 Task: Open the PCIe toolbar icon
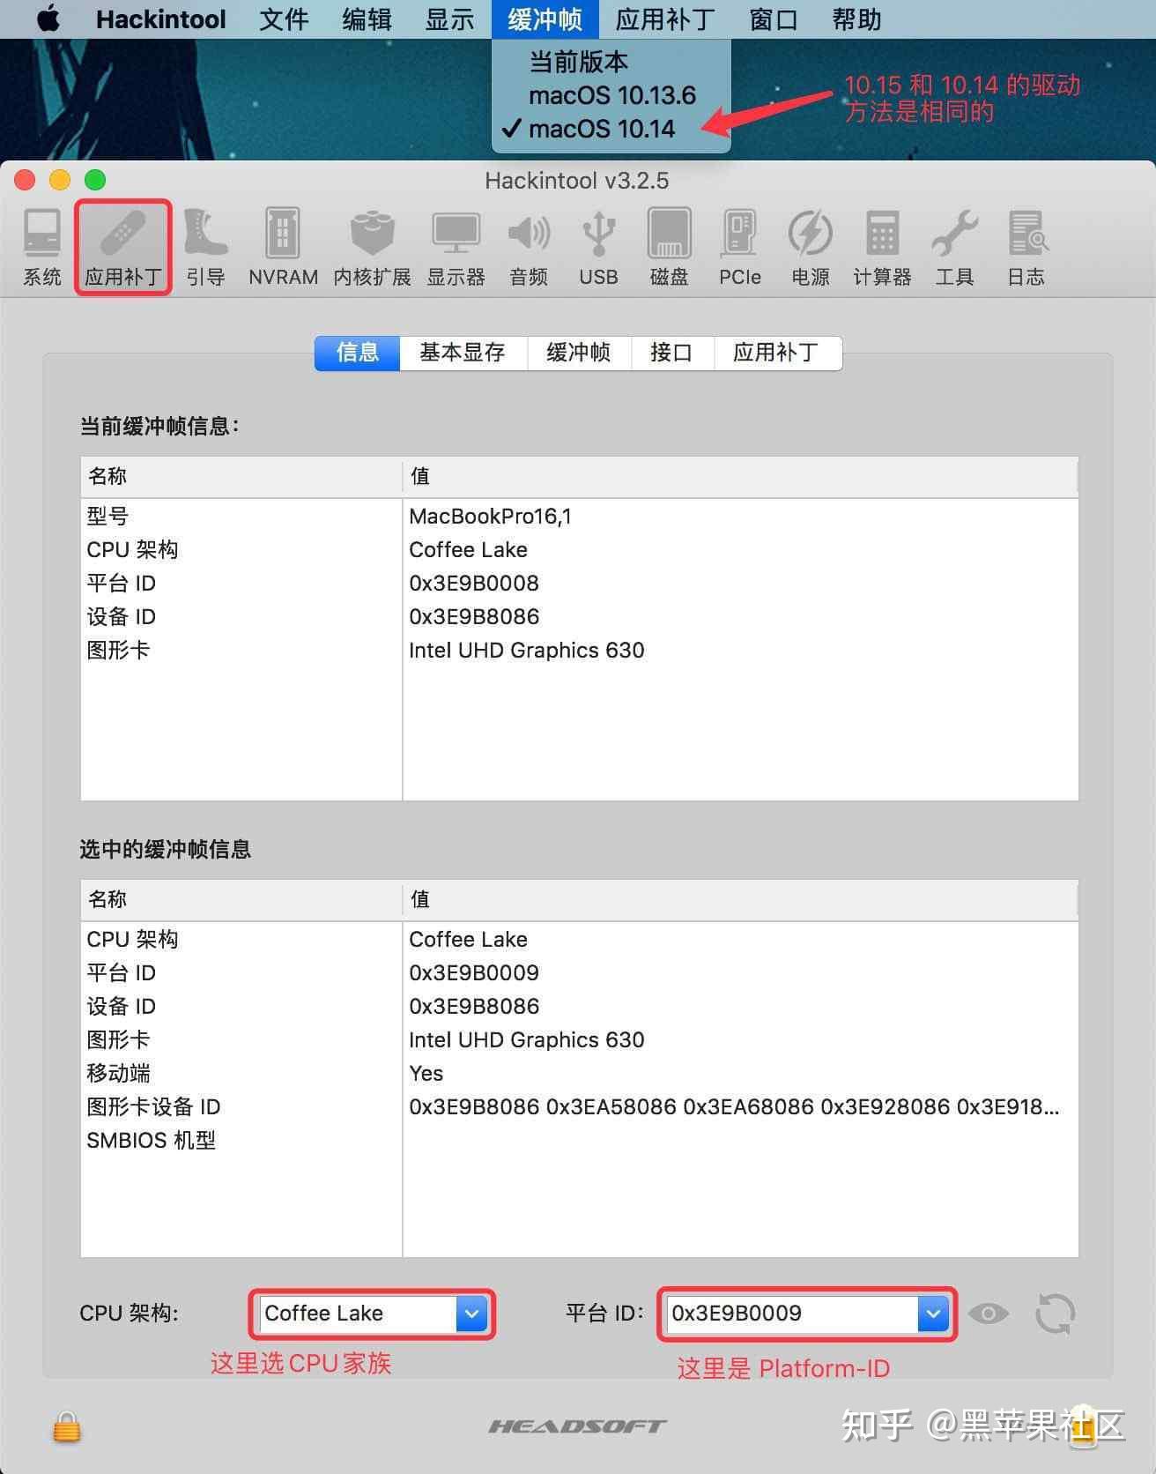[x=739, y=247]
